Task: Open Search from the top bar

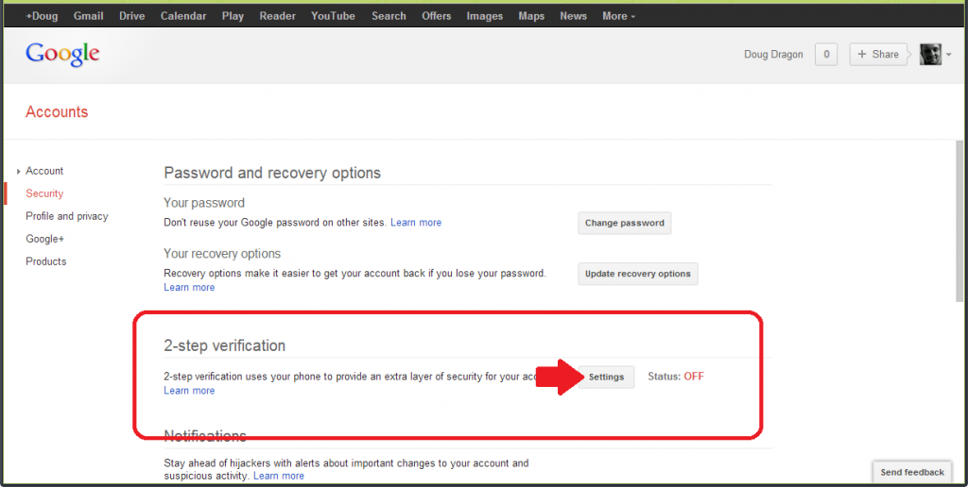Action: pyautogui.click(x=389, y=16)
